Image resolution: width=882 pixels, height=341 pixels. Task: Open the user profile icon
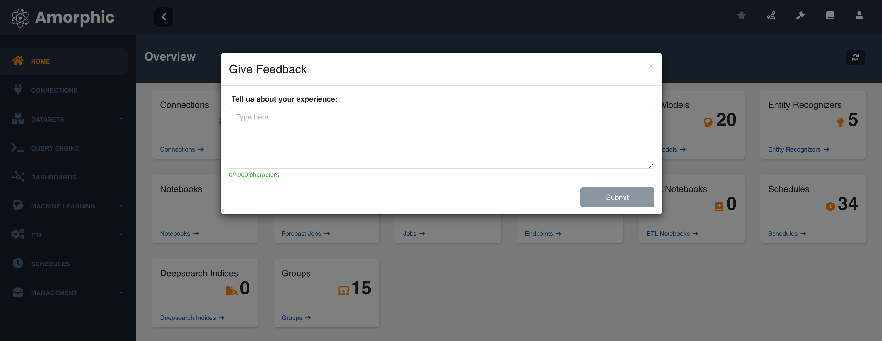coord(859,16)
